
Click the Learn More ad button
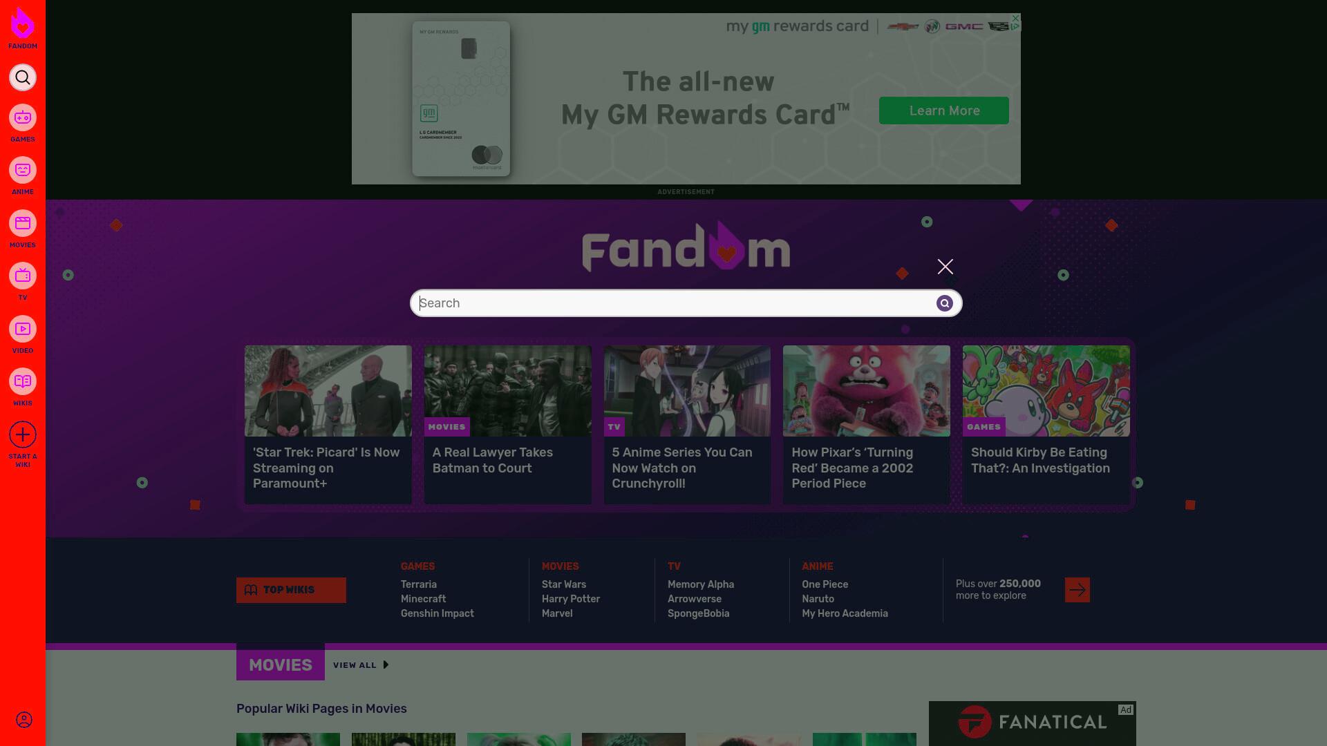tap(944, 111)
